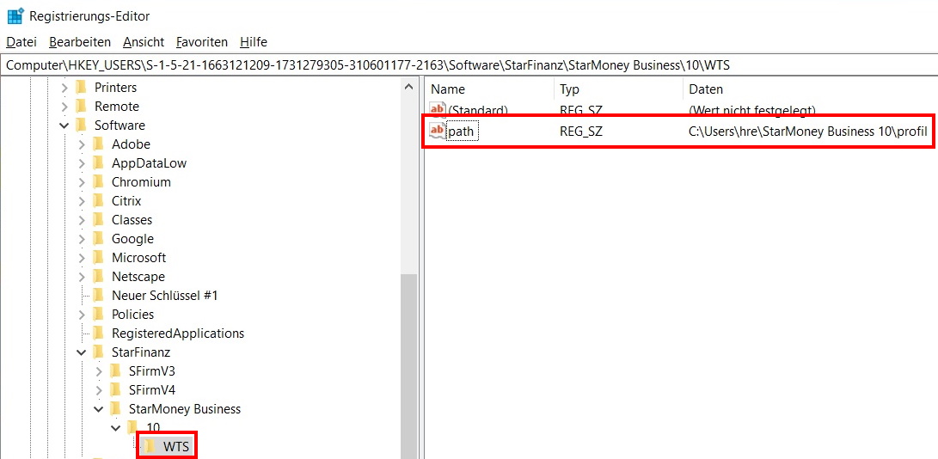Click the Remote folder icon
This screenshot has height=459, width=938.
pyautogui.click(x=81, y=107)
